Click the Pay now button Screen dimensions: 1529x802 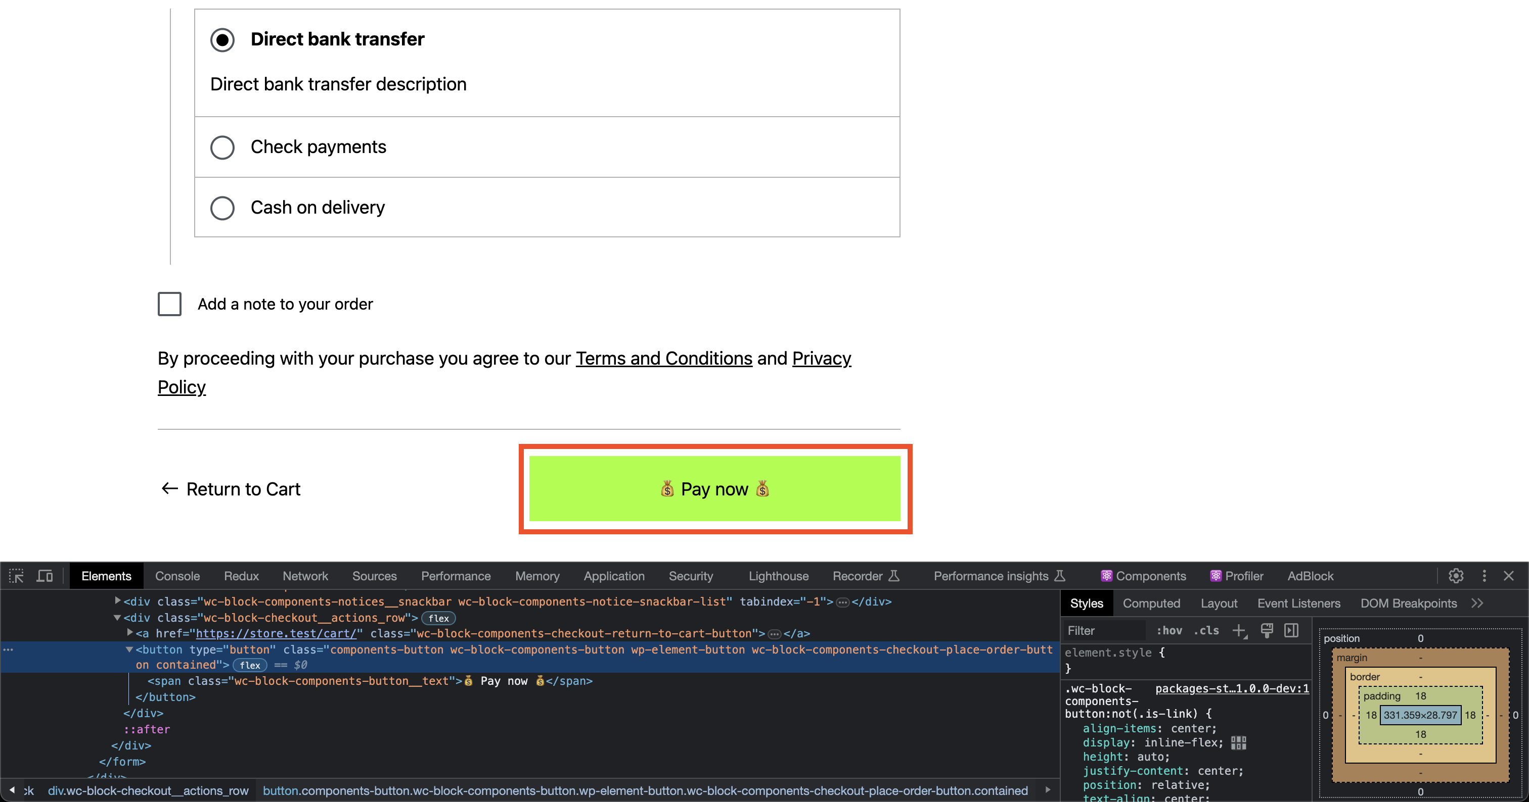pos(714,488)
